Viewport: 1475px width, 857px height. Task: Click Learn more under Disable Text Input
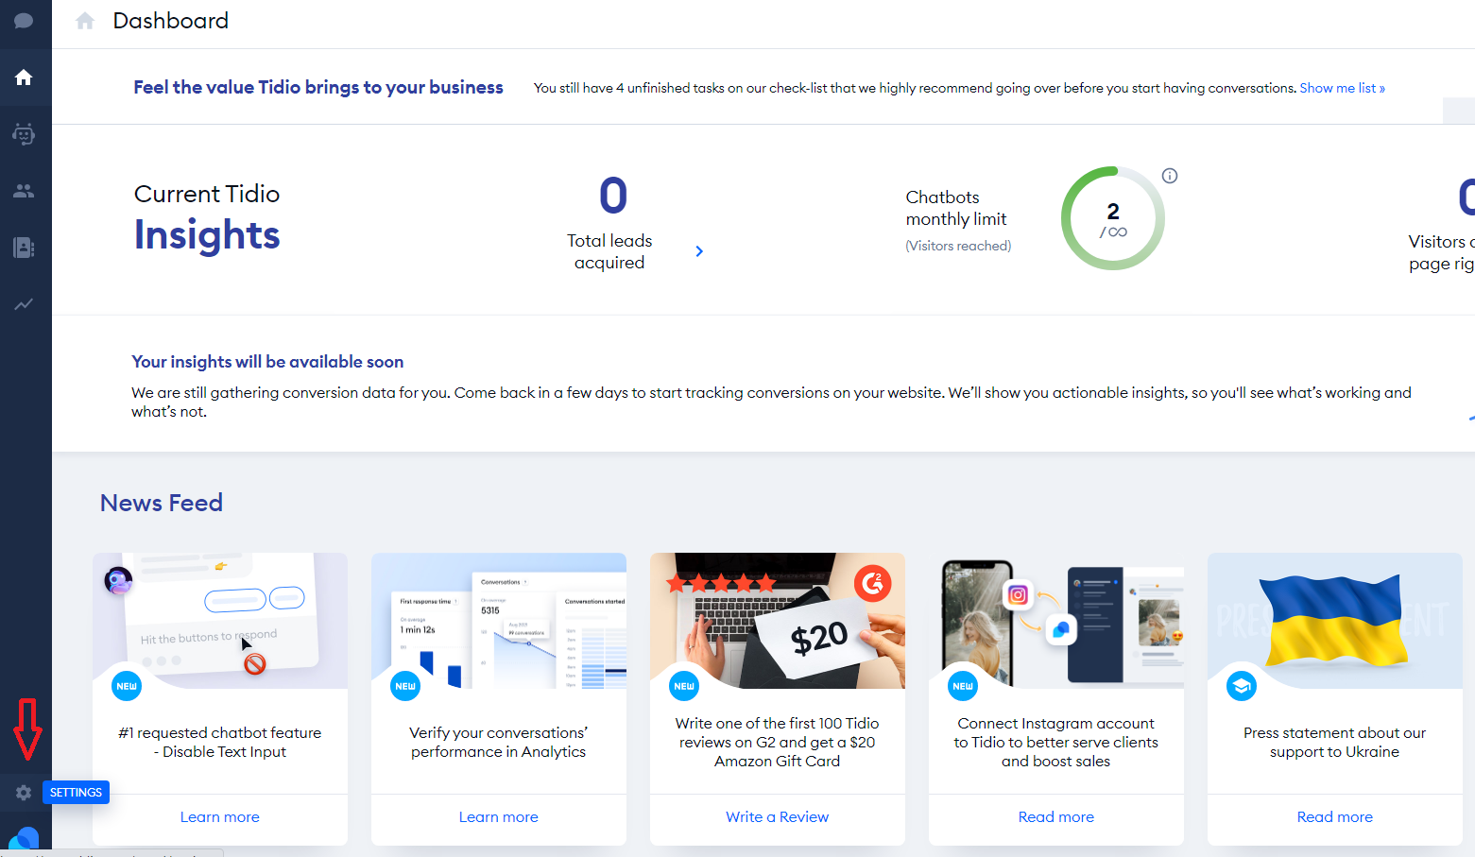[x=219, y=817]
